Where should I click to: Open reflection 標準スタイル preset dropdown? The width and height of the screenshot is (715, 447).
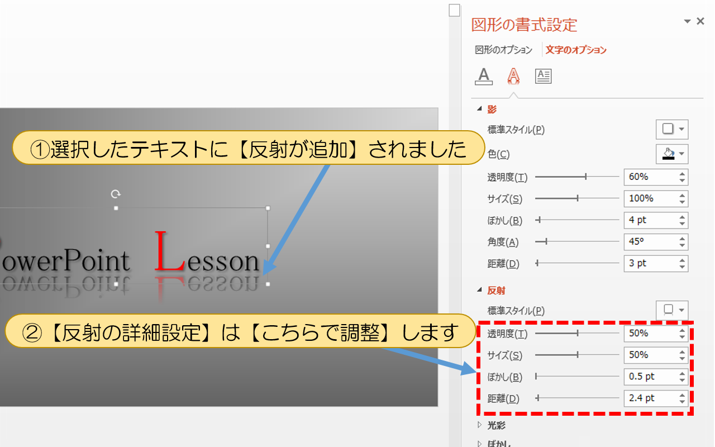(x=672, y=310)
